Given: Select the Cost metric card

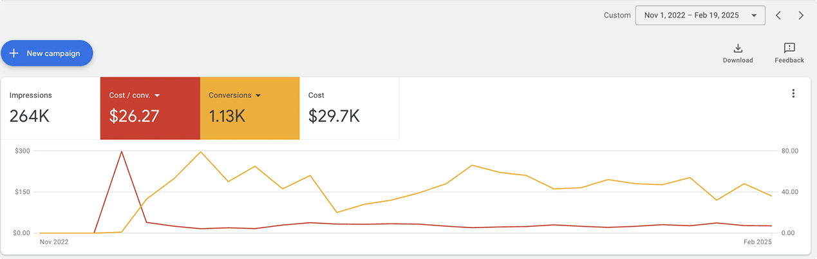Looking at the screenshot, I should 349,108.
